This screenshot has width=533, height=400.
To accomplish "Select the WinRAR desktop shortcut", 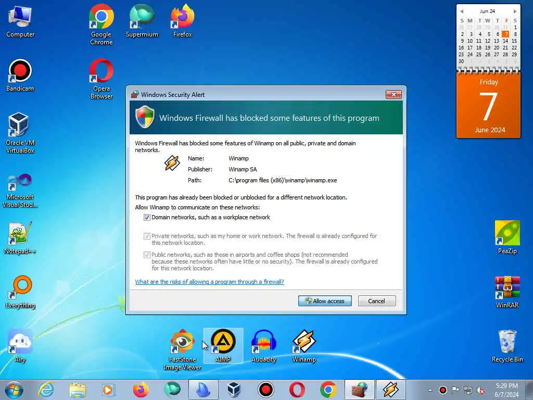I will (507, 292).
